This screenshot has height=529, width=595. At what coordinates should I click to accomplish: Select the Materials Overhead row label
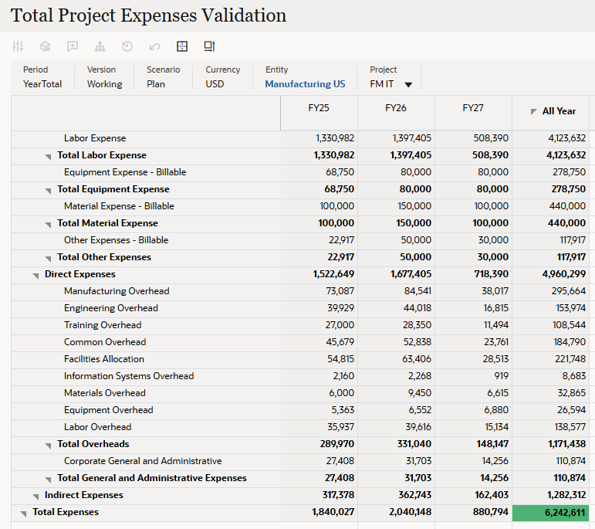[x=104, y=393]
